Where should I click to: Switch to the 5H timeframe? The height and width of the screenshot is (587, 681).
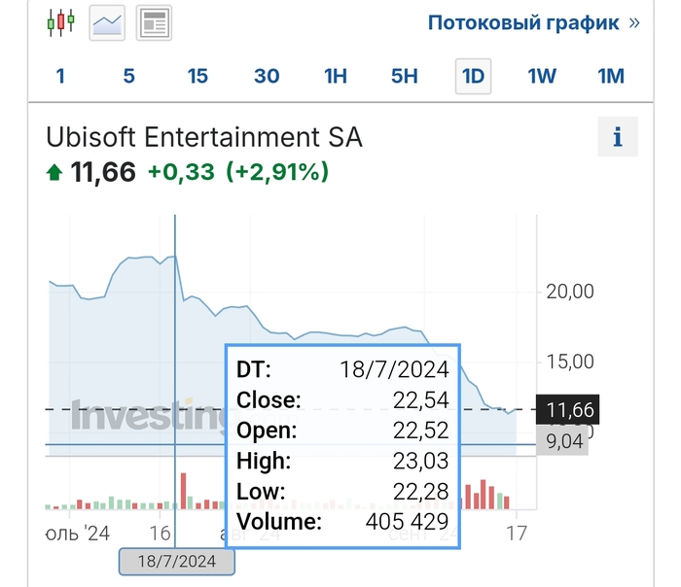pos(404,76)
